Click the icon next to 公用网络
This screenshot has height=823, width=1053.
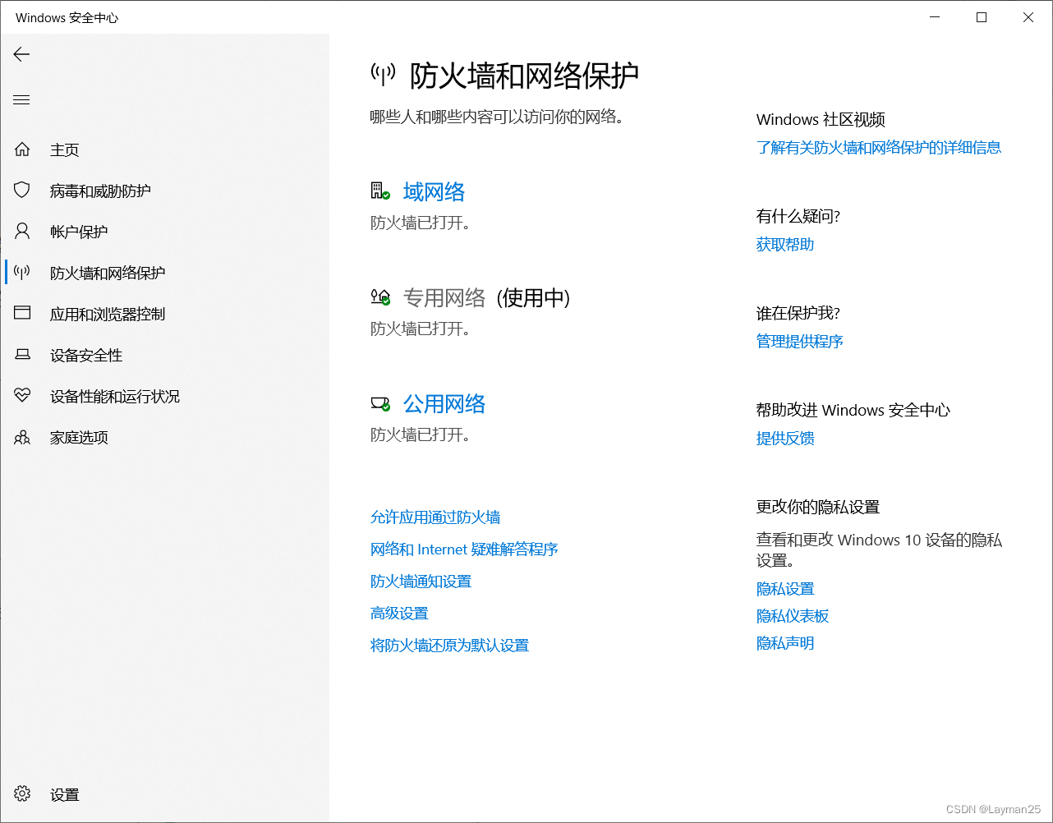point(380,403)
